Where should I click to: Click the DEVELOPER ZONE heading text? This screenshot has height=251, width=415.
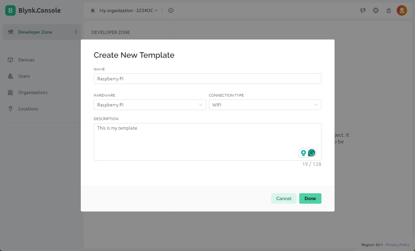click(x=111, y=32)
